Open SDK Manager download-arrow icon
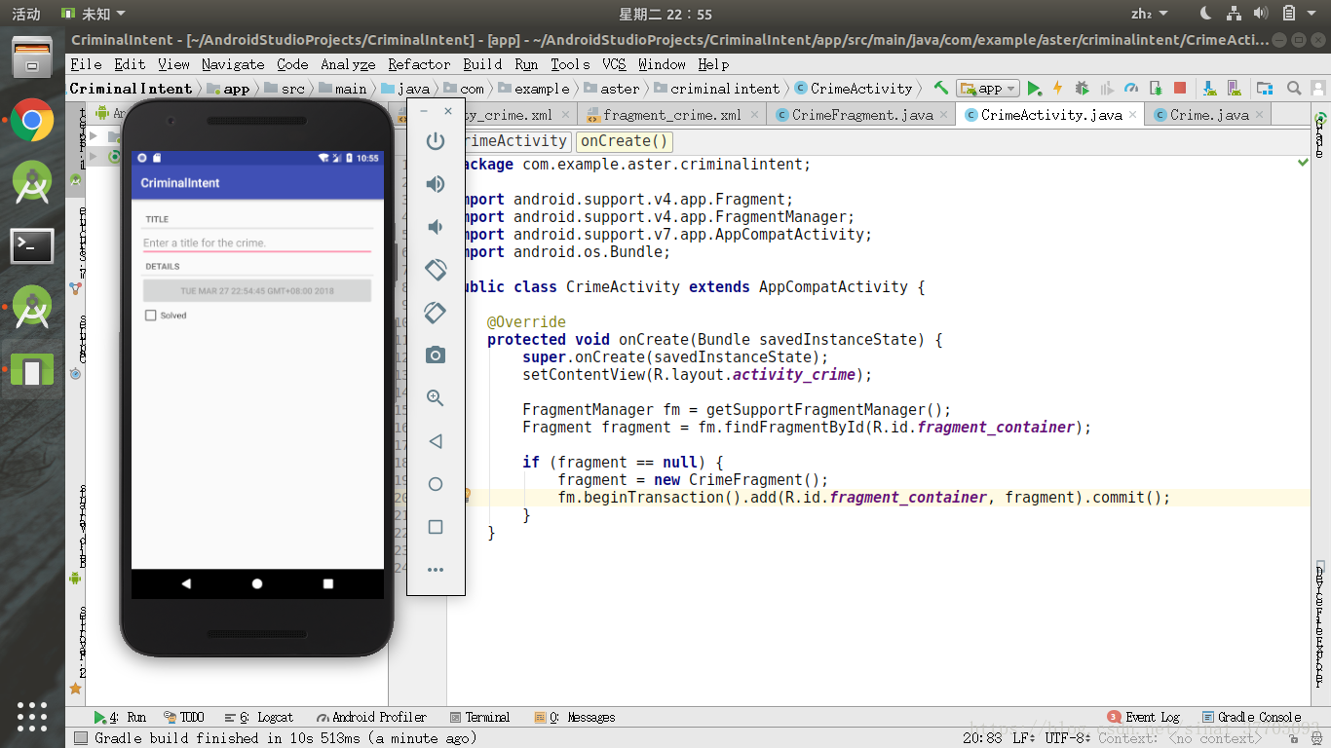 pyautogui.click(x=1210, y=88)
